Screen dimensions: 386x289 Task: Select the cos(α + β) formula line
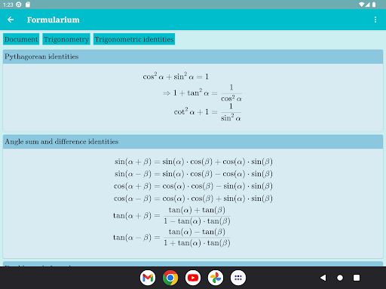[x=194, y=186]
